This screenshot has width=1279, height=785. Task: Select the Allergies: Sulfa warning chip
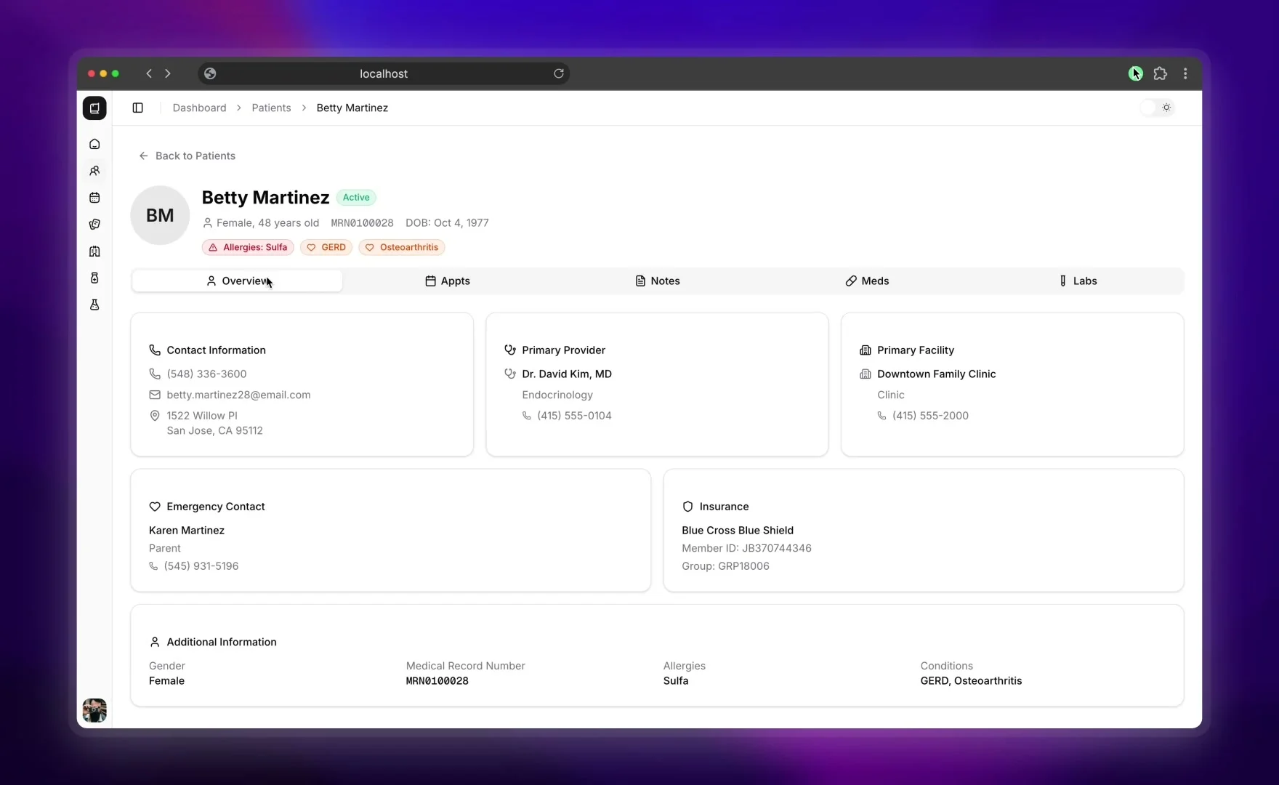pyautogui.click(x=247, y=247)
